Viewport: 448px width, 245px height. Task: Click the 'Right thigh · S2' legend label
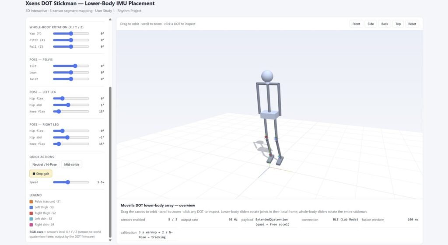click(x=45, y=213)
